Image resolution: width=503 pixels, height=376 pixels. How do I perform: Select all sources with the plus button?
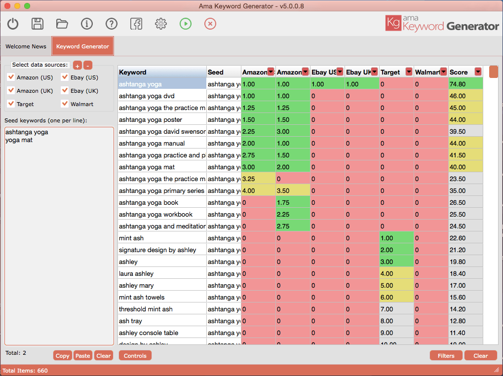[x=77, y=66]
